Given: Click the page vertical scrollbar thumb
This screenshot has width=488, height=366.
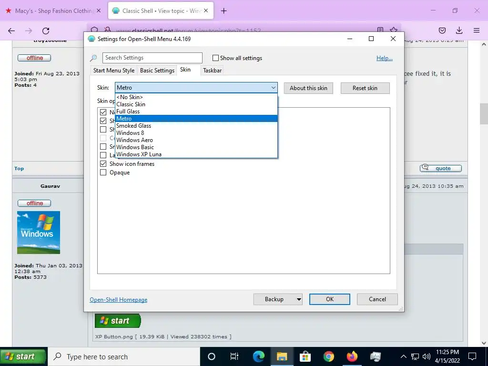Looking at the screenshot, I should point(484,114).
